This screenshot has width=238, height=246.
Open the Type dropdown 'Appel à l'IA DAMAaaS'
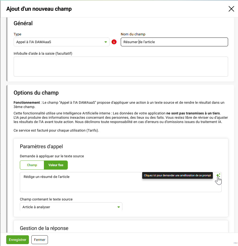(x=62, y=42)
